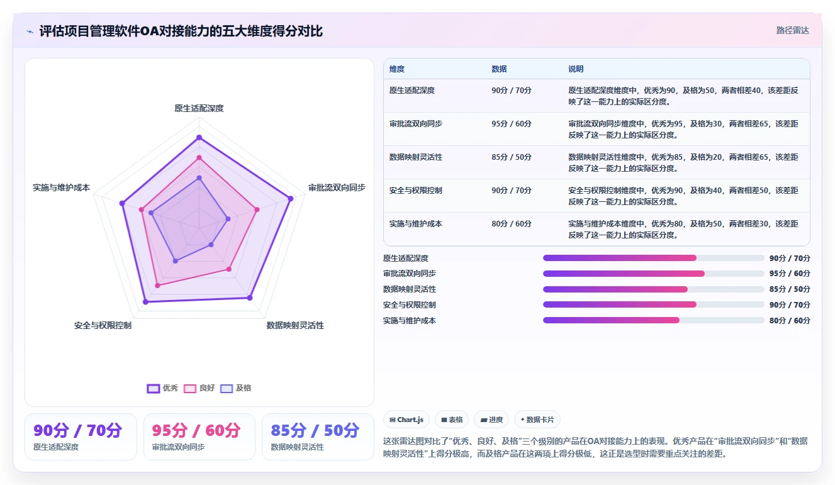835x485 pixels.
Task: Click the 安全与权限控制 progress bar
Action: click(x=654, y=304)
